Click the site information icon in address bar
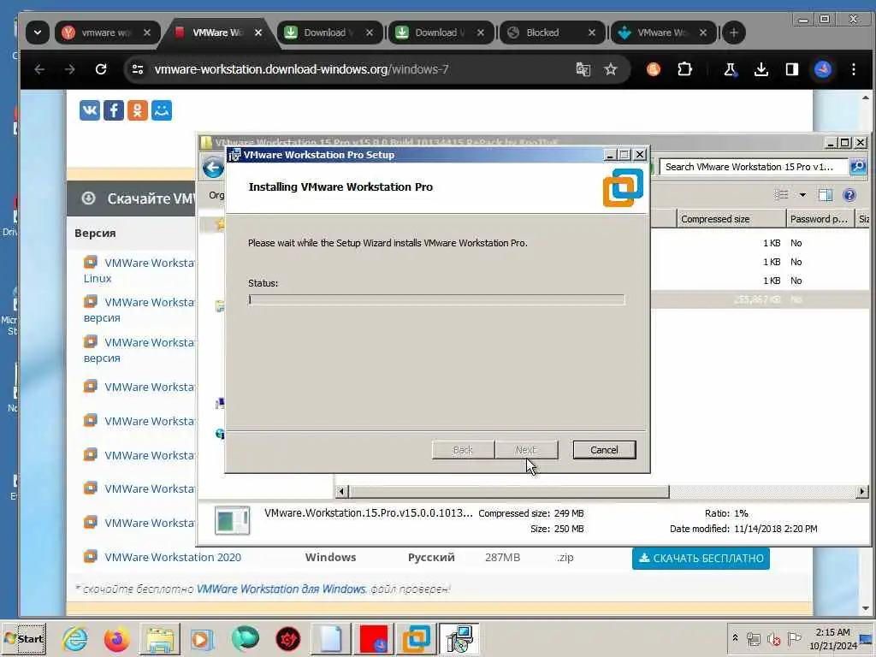Image resolution: width=876 pixels, height=657 pixels. [x=138, y=69]
